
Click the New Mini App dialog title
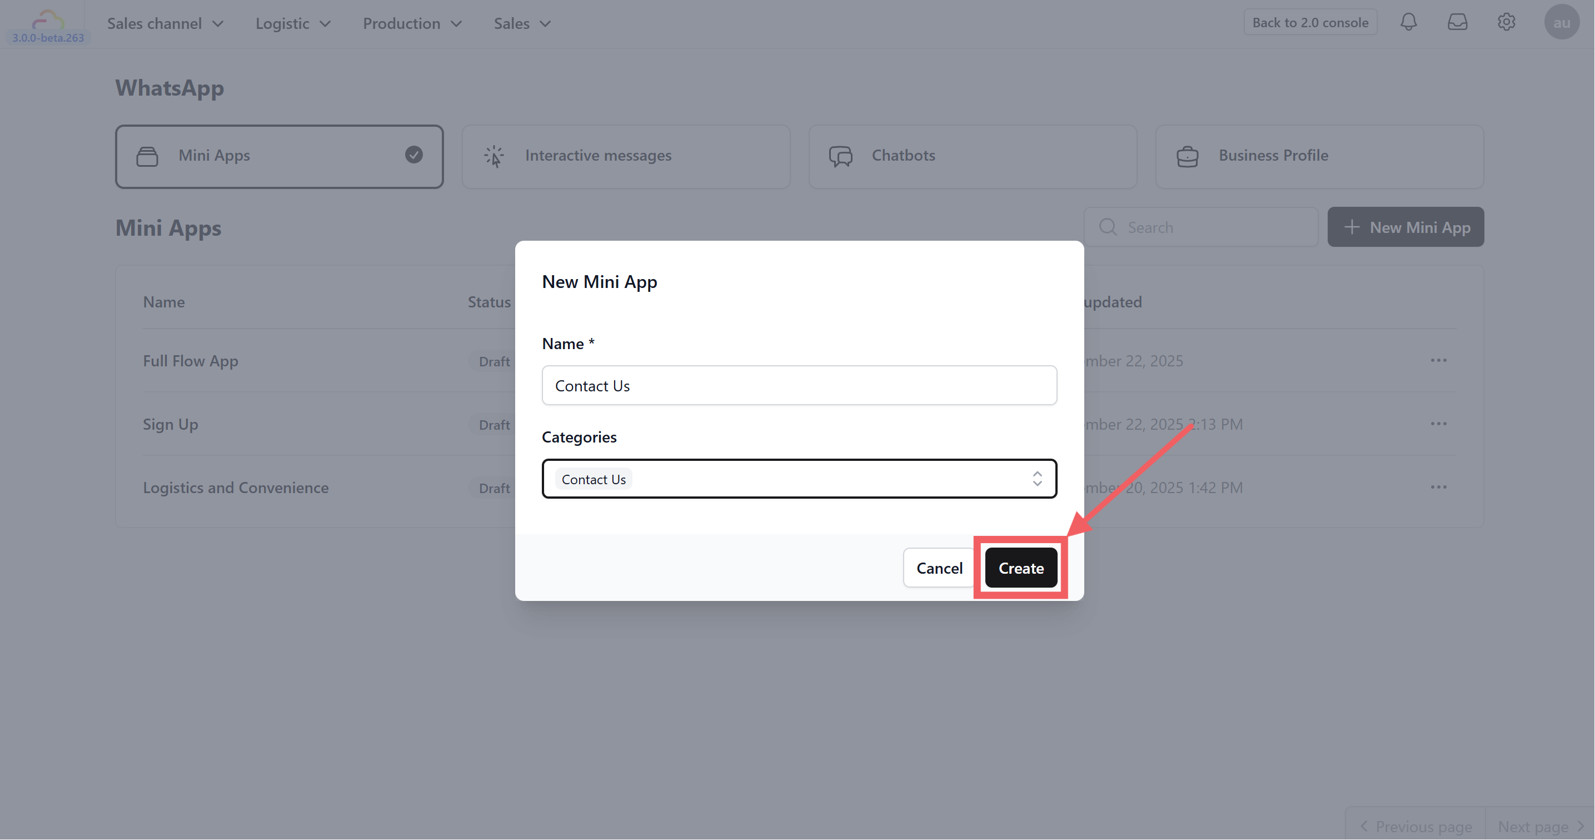(x=599, y=282)
